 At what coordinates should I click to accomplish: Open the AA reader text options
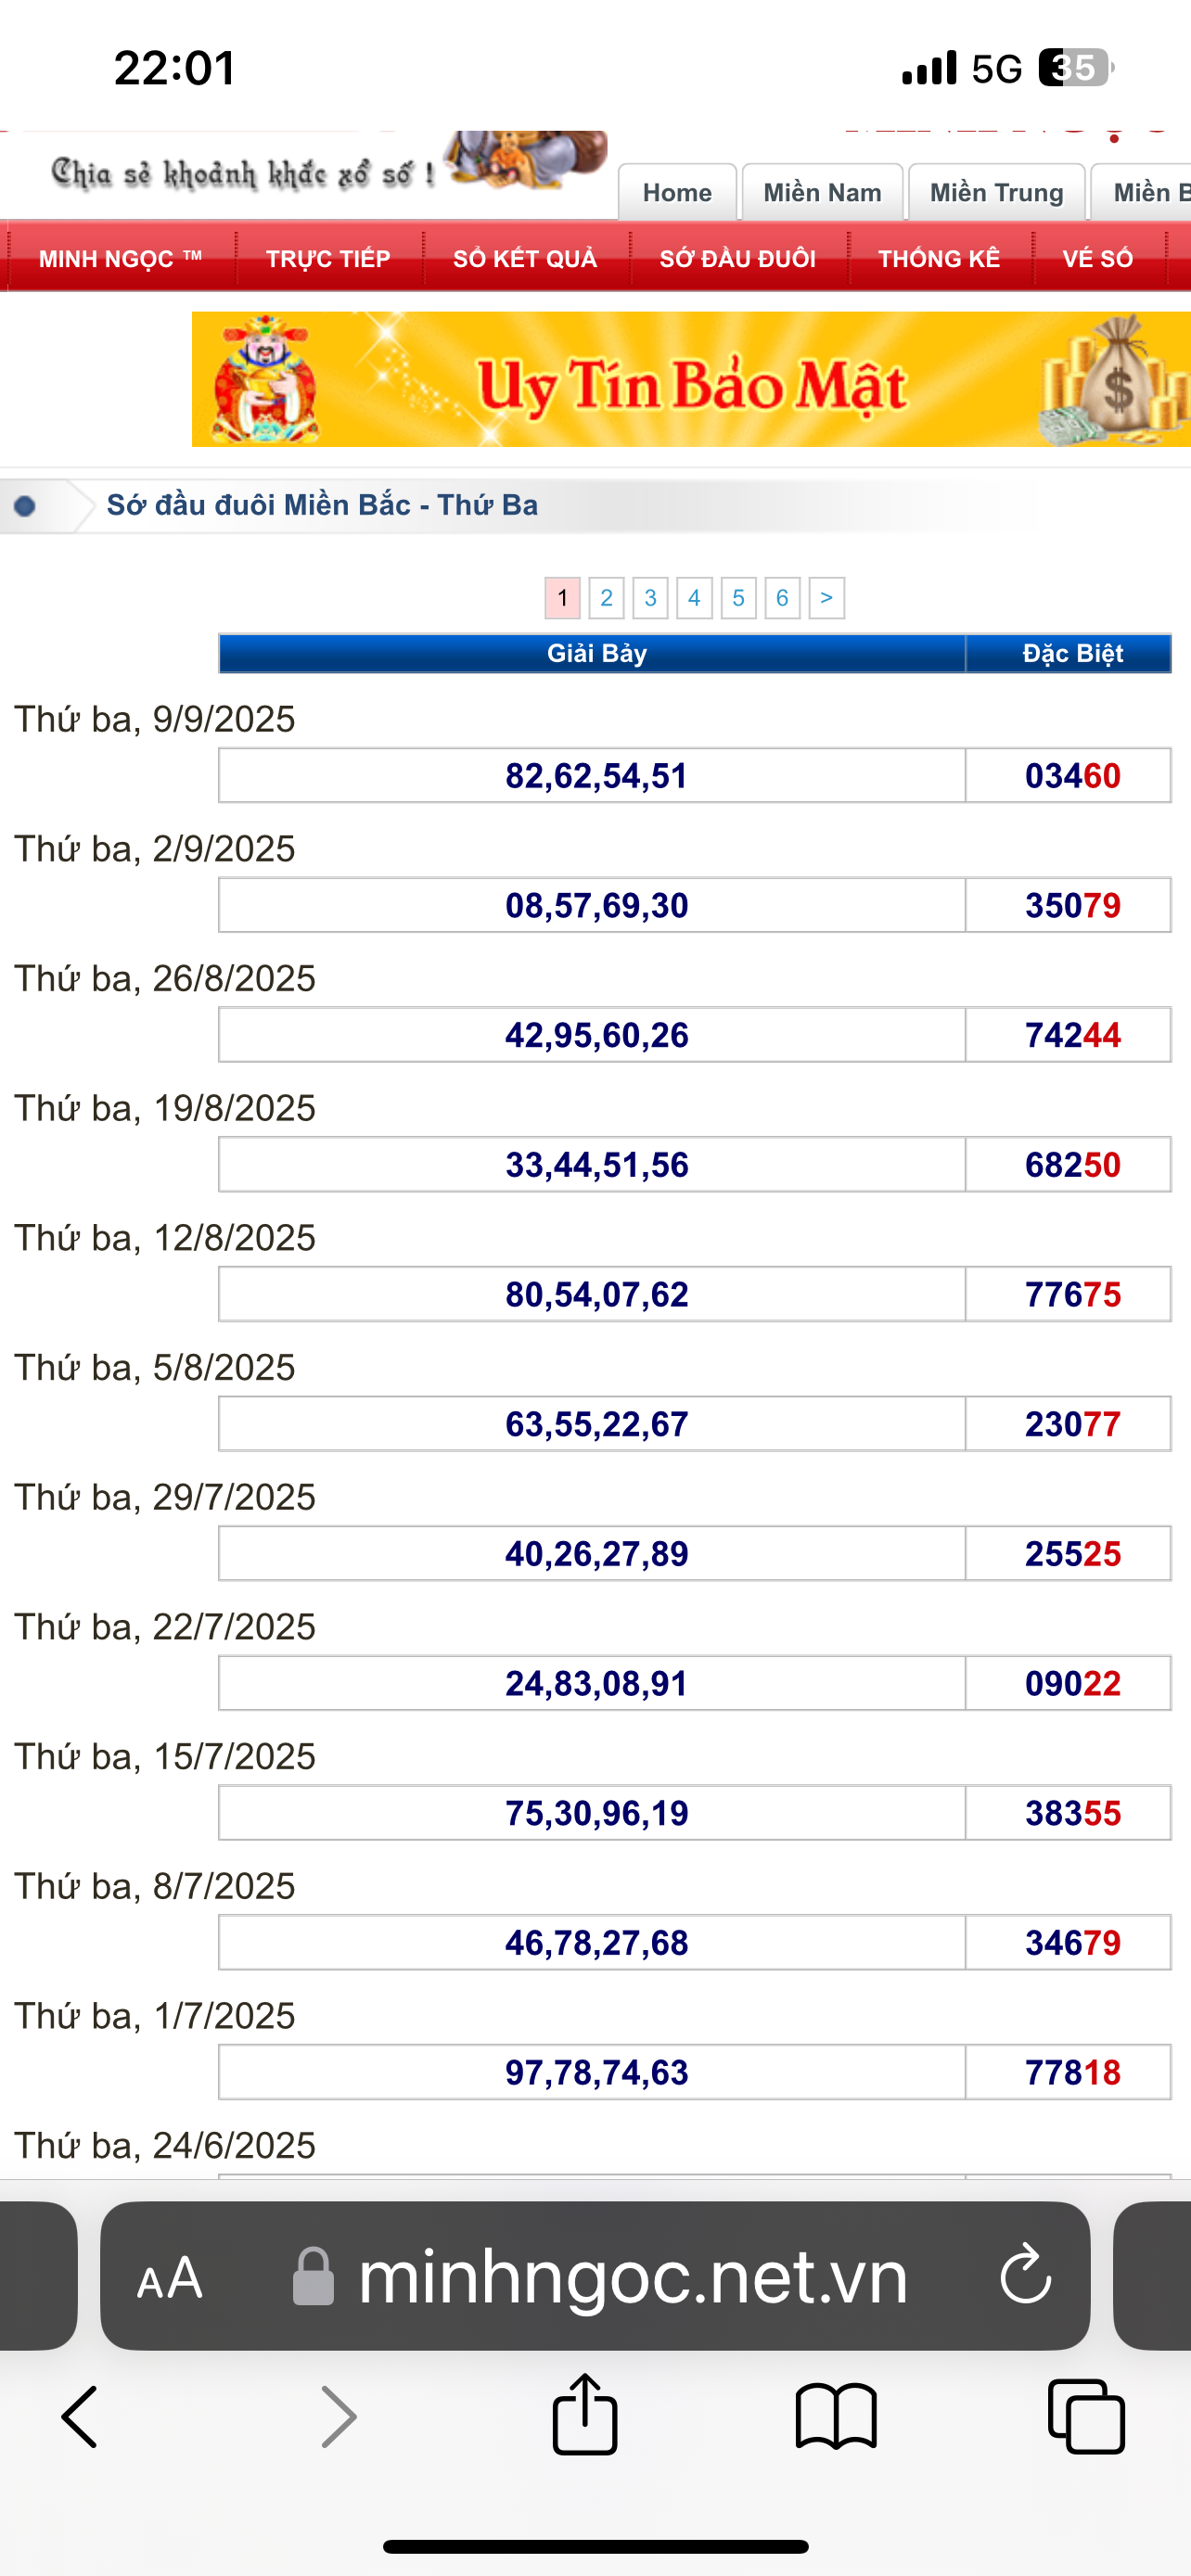170,2278
